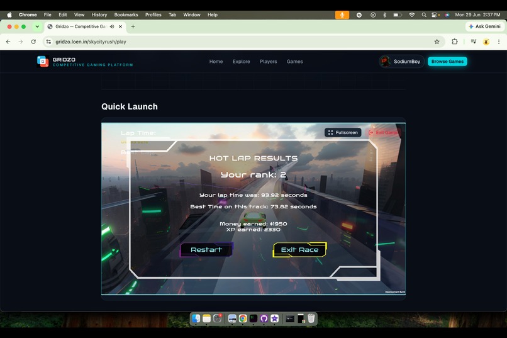Switch the game to Fullscreen

(343, 133)
